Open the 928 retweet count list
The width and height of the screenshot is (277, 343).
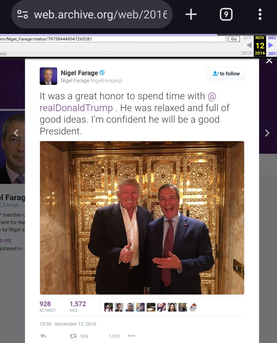tap(47, 306)
